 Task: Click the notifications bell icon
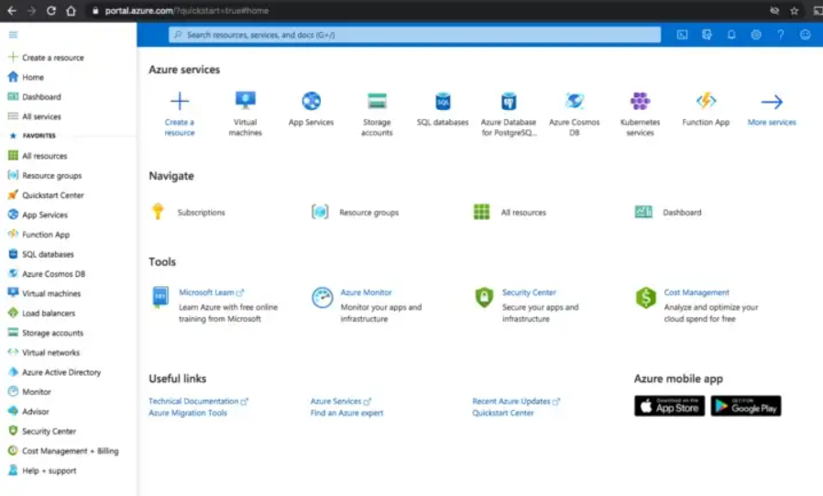(x=731, y=35)
